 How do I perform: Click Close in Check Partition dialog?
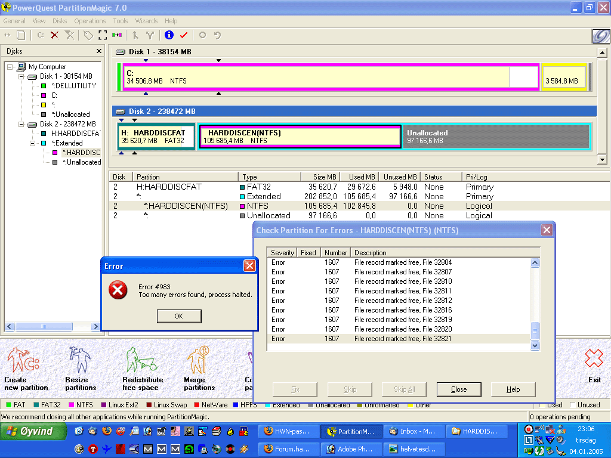coord(459,389)
